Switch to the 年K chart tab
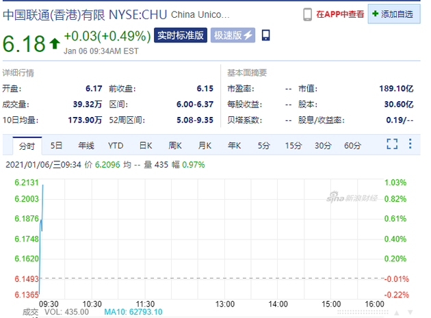Viewport: 431px width, 318px height. click(x=234, y=146)
